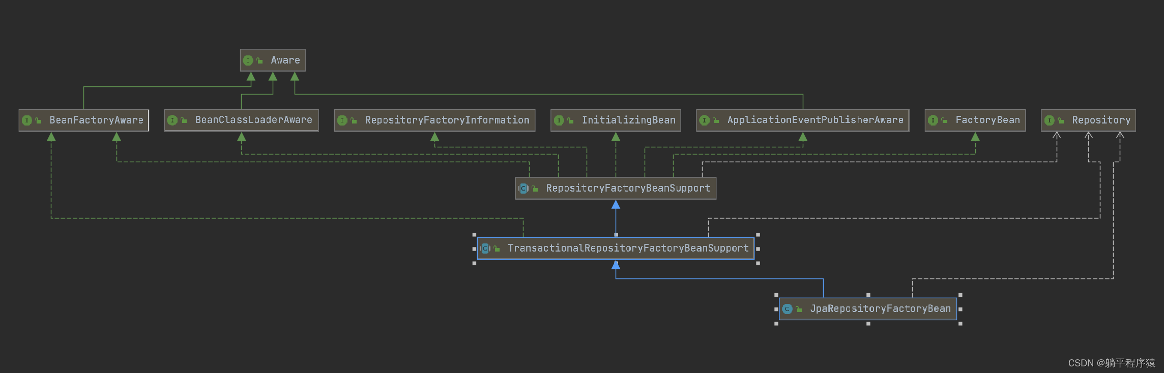Viewport: 1164px width, 373px height.
Task: Select the Repository interface node
Action: click(x=1088, y=120)
